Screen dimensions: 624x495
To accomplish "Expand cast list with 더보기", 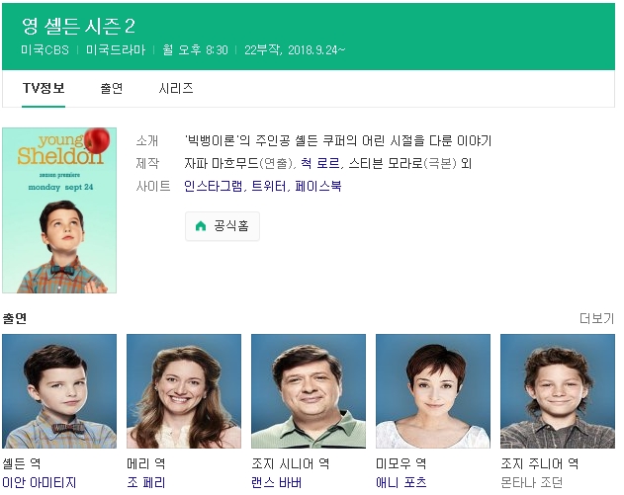I will [596, 318].
